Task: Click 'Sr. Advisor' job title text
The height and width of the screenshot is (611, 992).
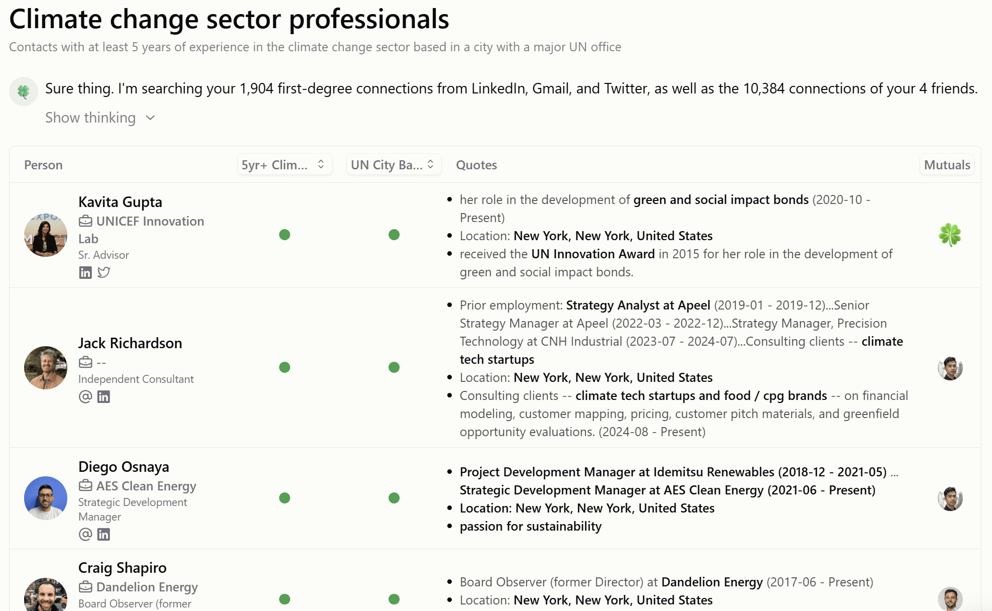Action: [103, 255]
